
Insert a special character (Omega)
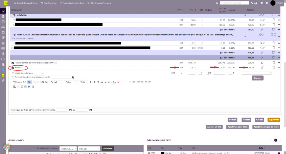33,87
